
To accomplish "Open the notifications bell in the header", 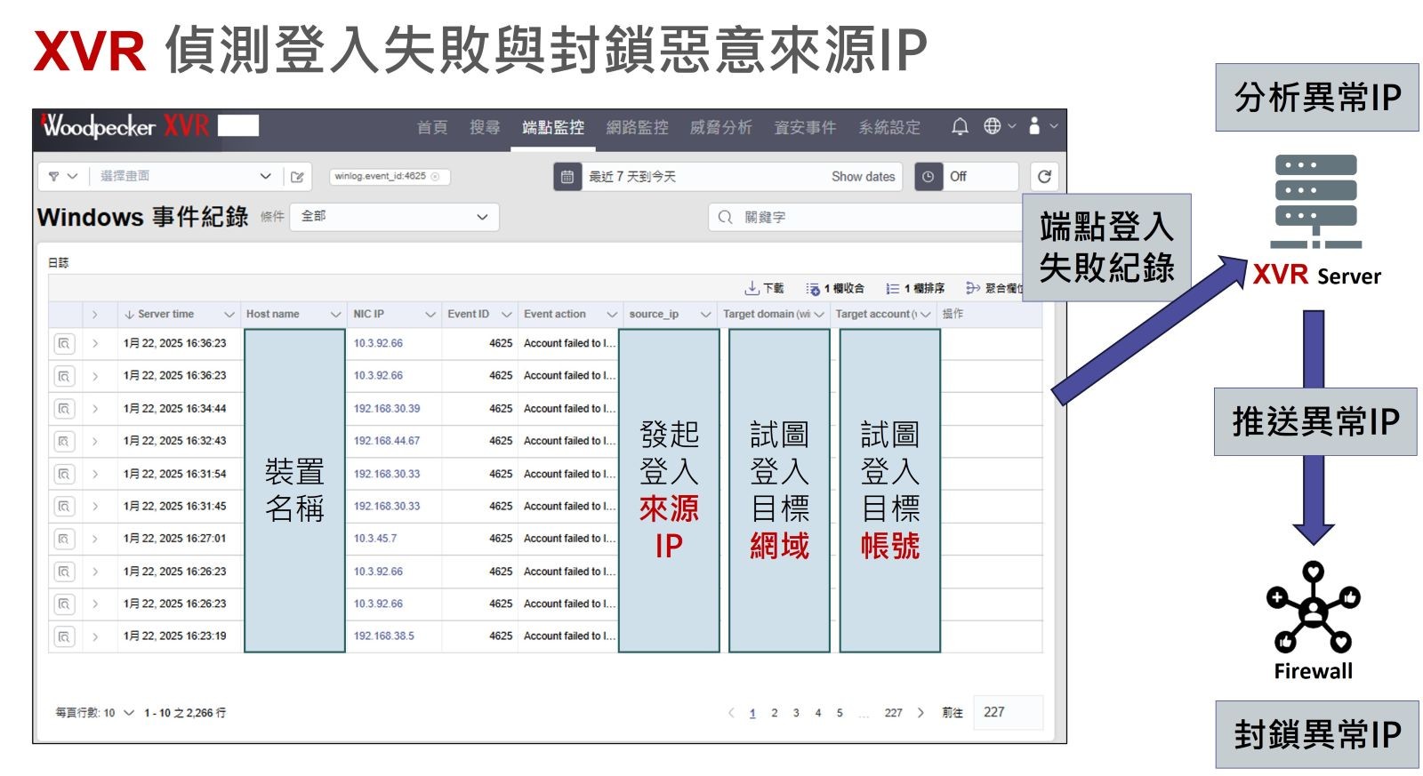I will [960, 126].
